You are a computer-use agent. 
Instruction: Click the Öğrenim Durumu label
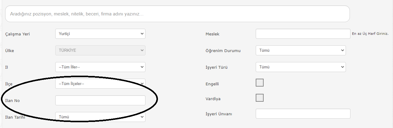pos(223,51)
